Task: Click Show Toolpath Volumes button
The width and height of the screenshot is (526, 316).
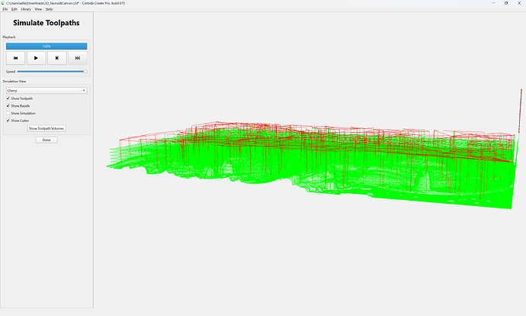Action: pyautogui.click(x=47, y=129)
